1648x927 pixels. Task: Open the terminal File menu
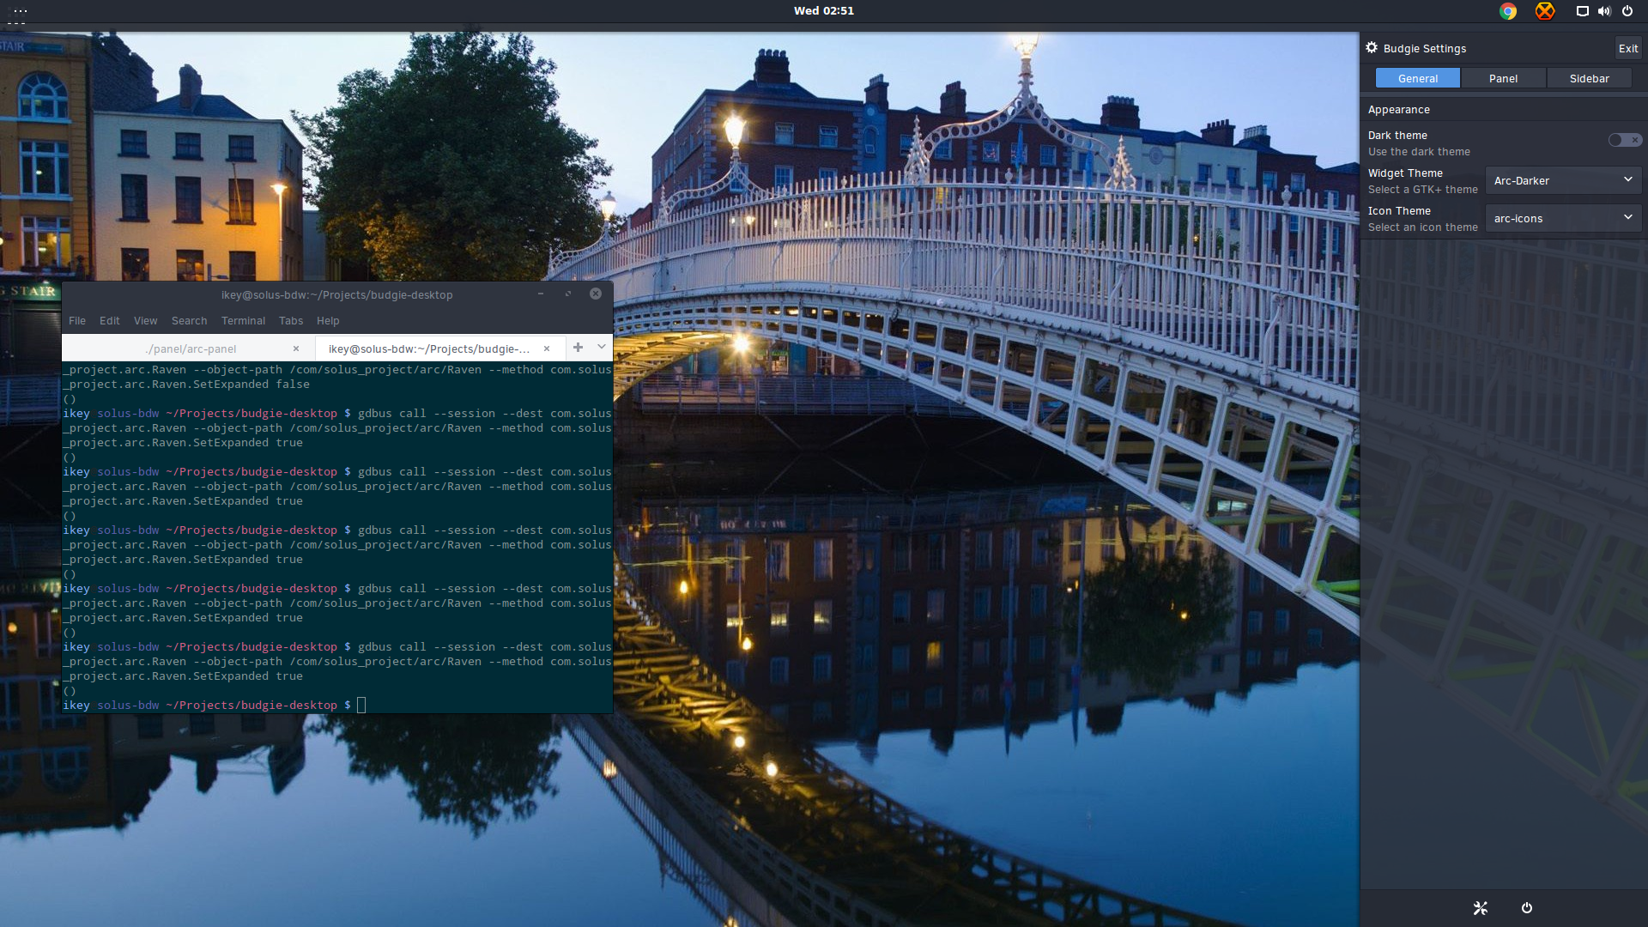(x=77, y=321)
